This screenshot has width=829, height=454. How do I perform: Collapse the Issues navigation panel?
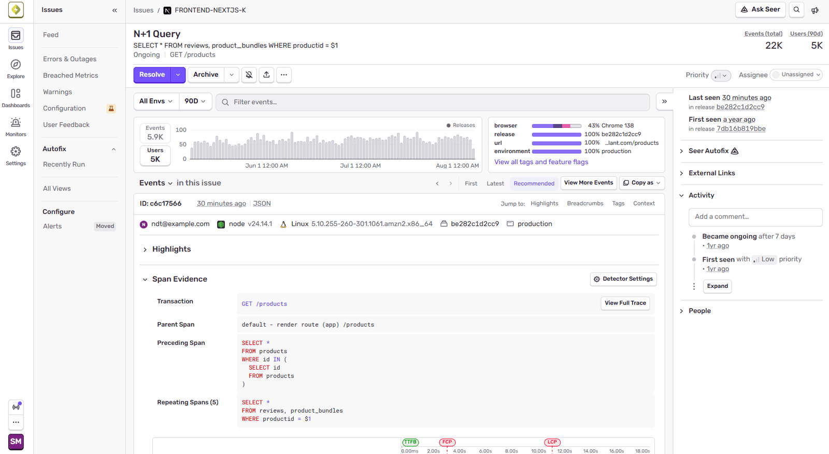point(115,10)
